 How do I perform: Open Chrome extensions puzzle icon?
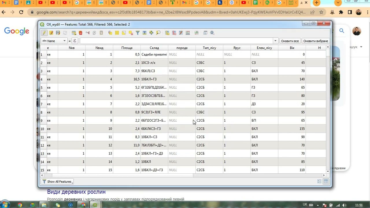tap(341, 12)
